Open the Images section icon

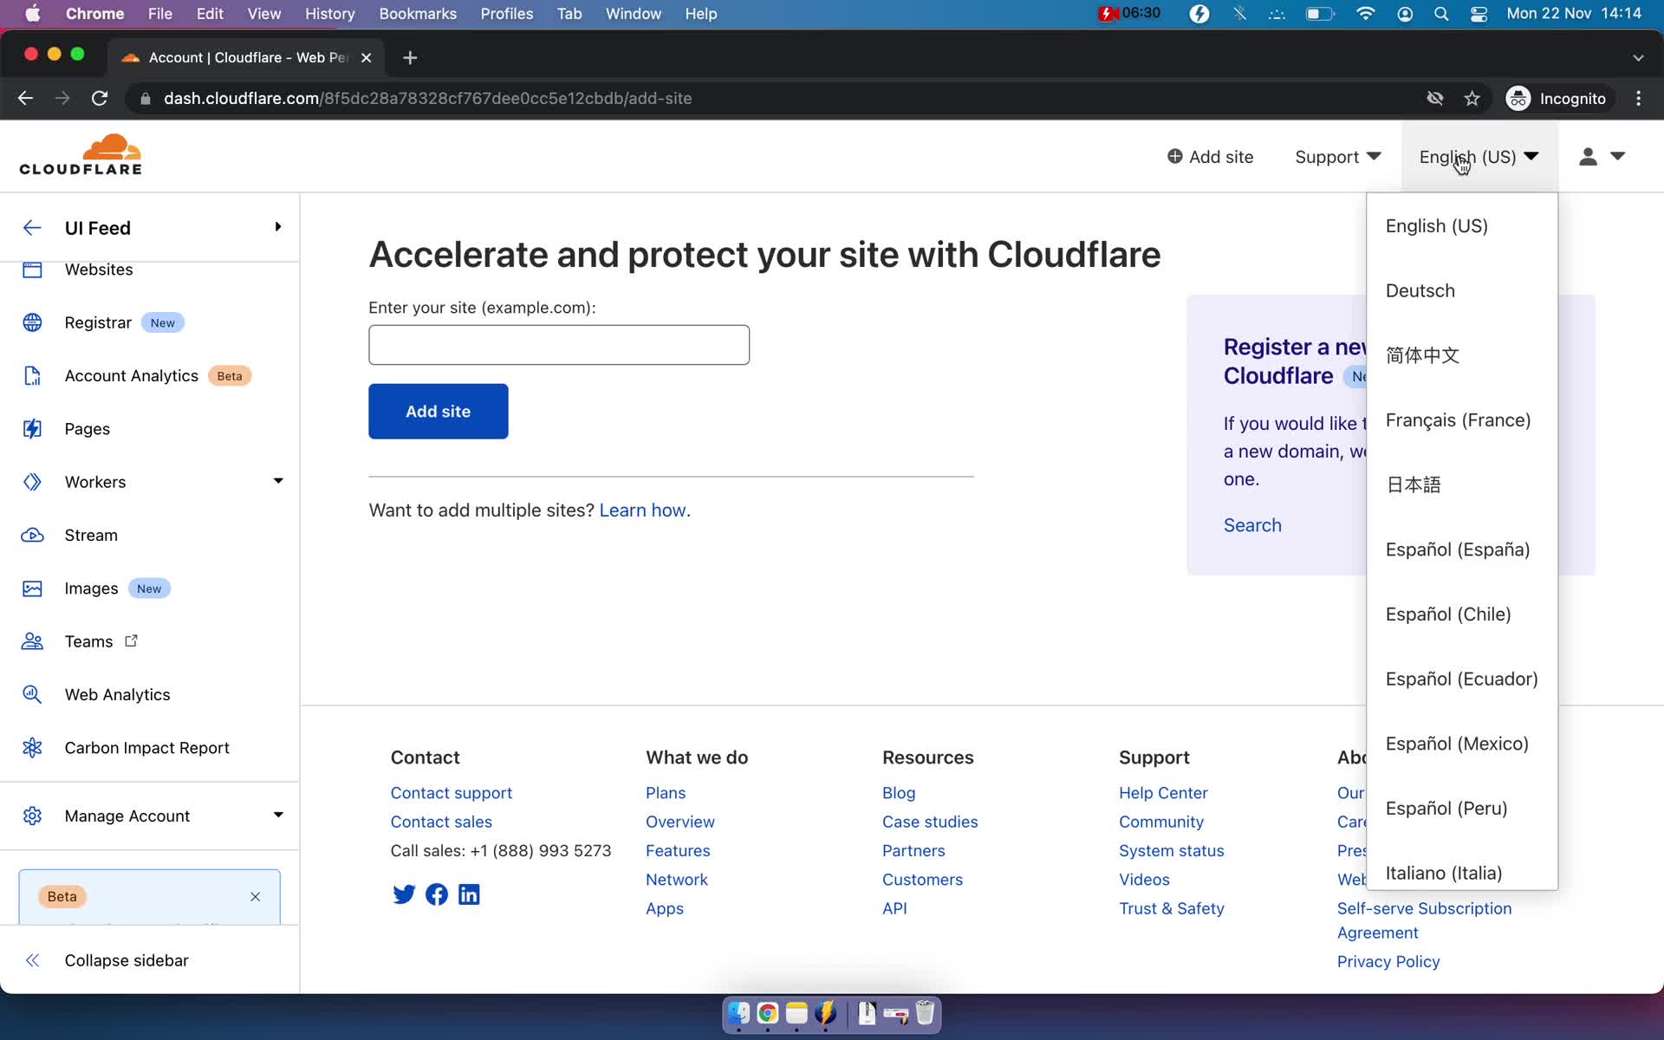click(x=34, y=587)
